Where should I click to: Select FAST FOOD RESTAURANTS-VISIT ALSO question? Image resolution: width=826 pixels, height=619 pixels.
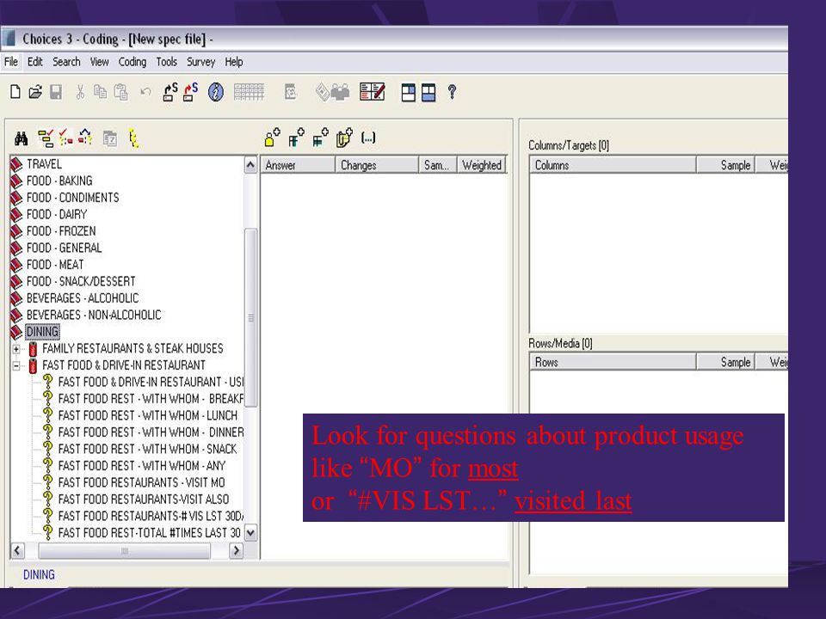(144, 499)
